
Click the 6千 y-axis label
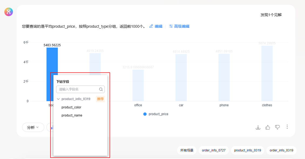[26, 42]
